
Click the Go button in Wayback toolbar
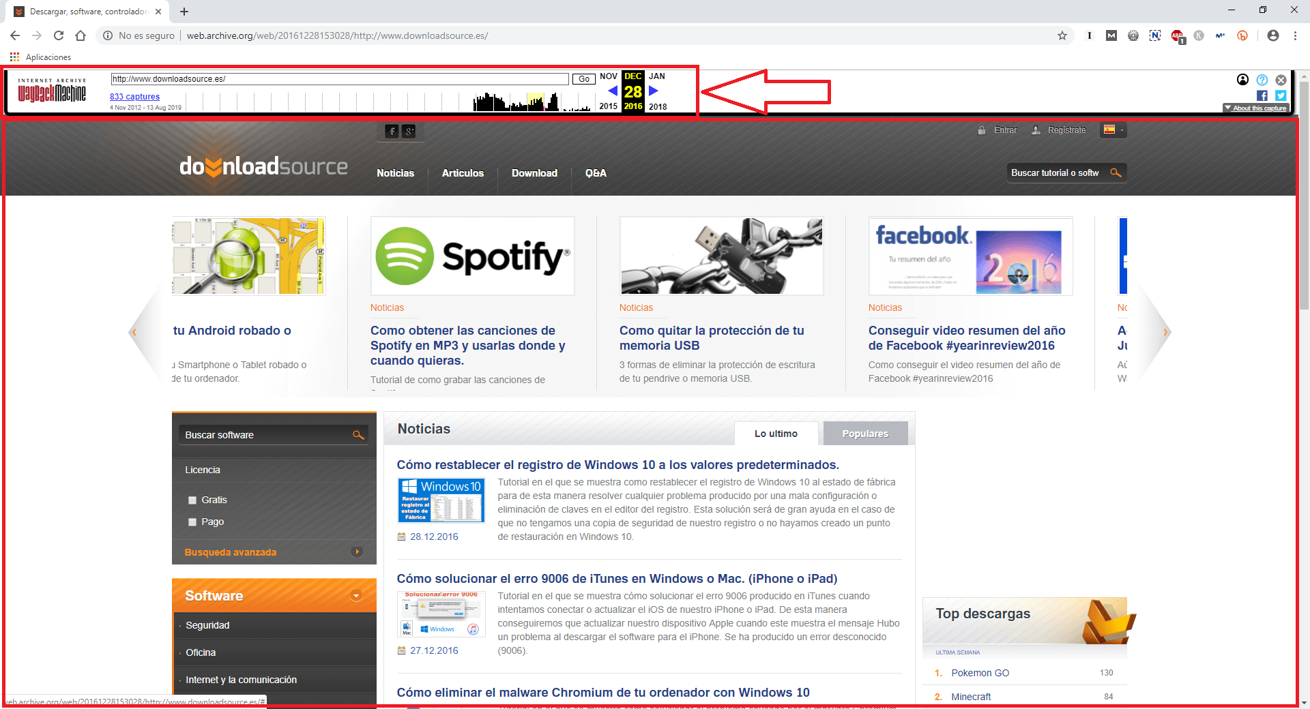click(584, 79)
